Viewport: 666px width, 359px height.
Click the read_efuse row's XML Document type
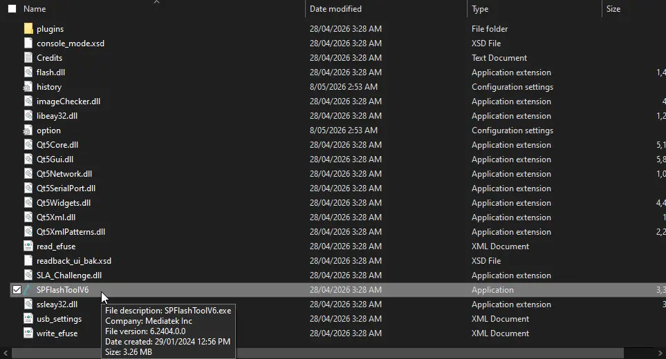(x=500, y=246)
